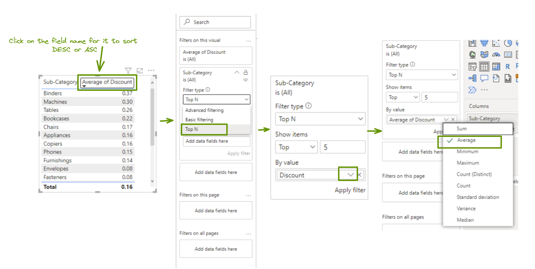Select the pie chart visualization icon
Image resolution: width=535 pixels, height=269 pixels.
point(507,43)
